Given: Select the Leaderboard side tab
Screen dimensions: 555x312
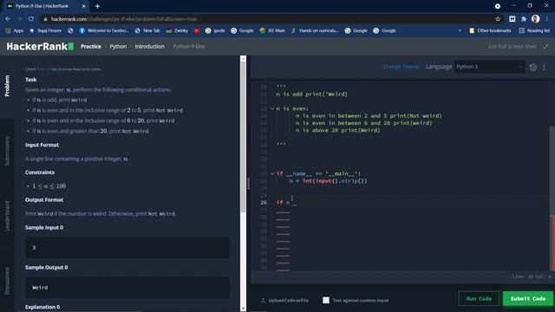Looking at the screenshot, I should 7,216.
